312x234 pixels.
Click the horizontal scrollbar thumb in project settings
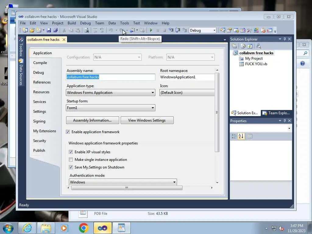[127, 188]
